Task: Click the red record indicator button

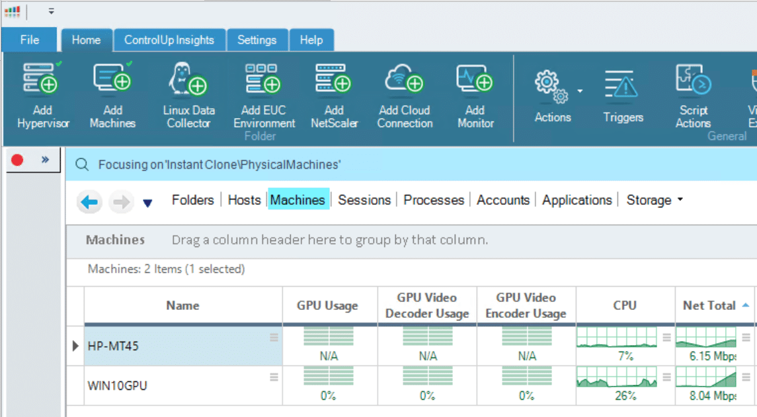Action: pos(17,160)
